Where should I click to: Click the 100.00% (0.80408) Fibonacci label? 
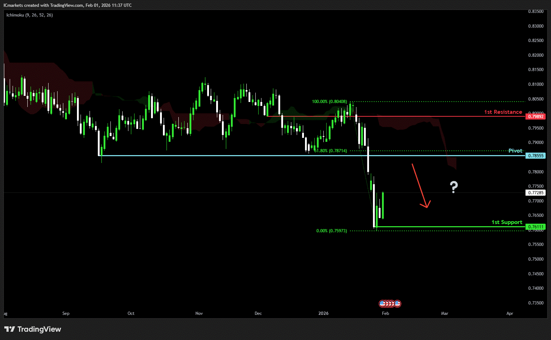click(329, 102)
